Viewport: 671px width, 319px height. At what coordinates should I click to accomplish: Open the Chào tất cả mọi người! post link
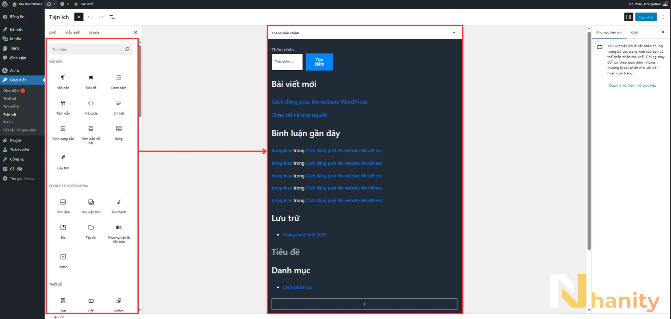300,115
